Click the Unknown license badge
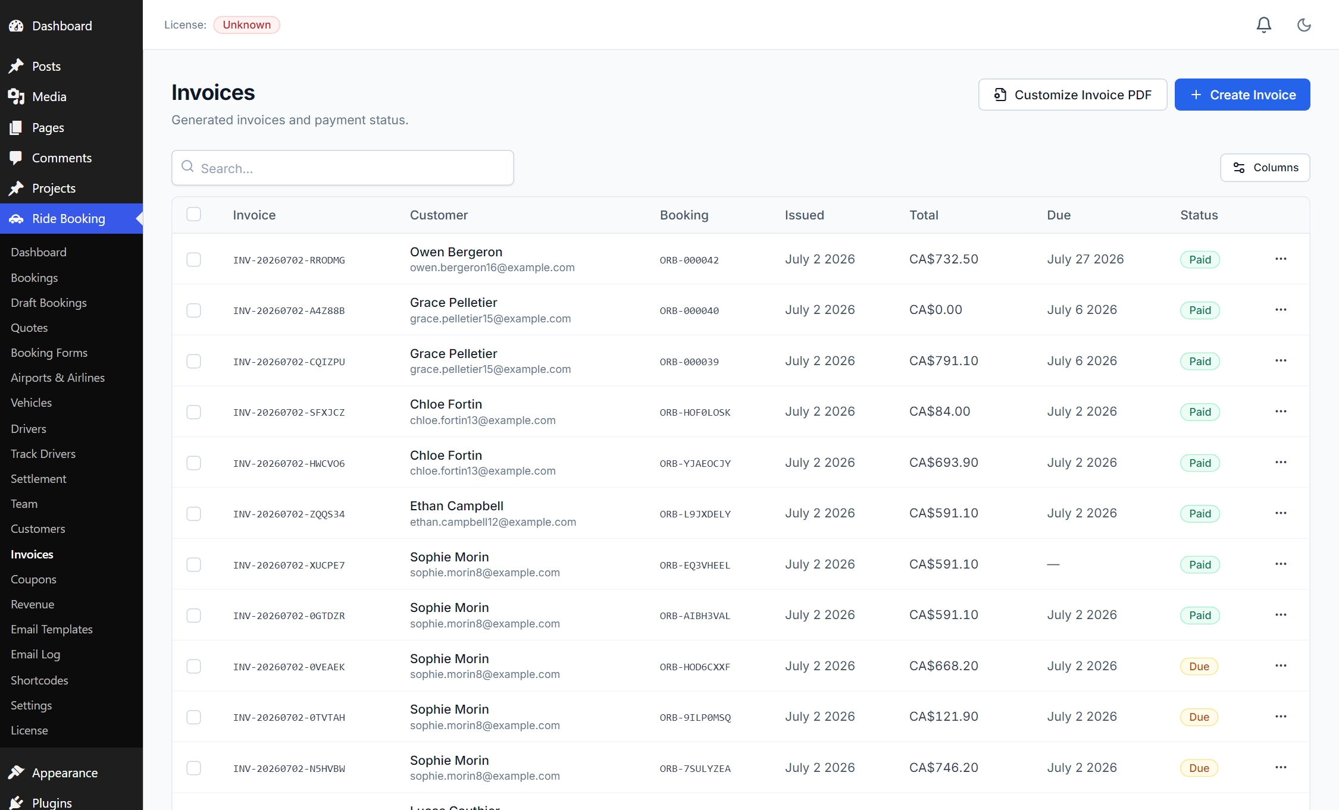This screenshot has width=1339, height=810. [x=246, y=25]
